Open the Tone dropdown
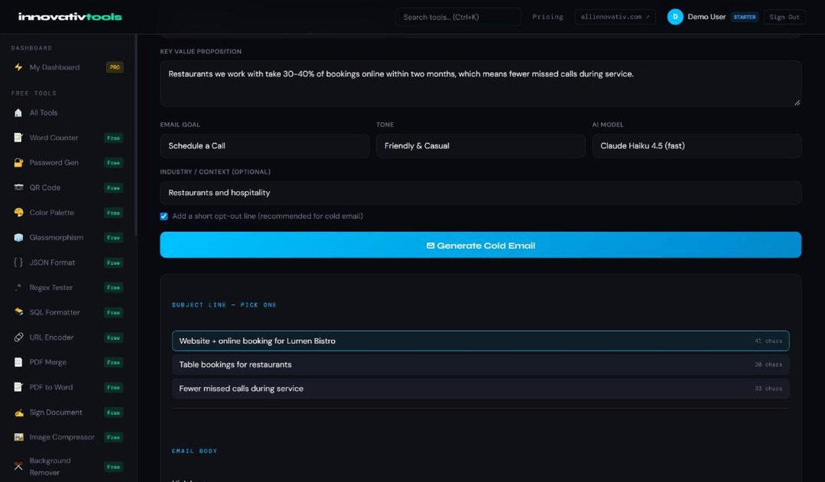This screenshot has width=825, height=482. (x=480, y=145)
